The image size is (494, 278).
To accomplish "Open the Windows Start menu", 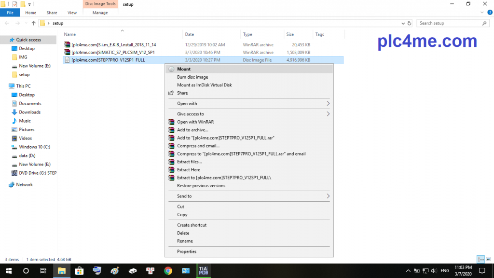I will point(9,271).
